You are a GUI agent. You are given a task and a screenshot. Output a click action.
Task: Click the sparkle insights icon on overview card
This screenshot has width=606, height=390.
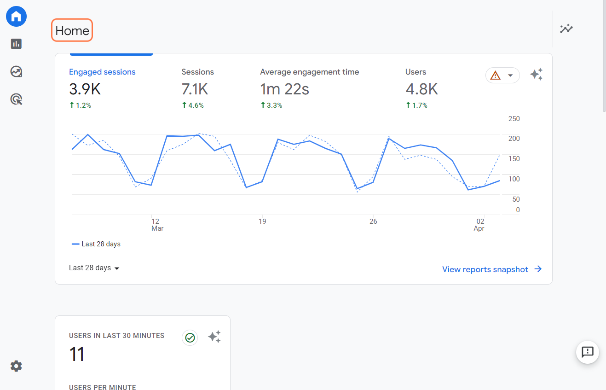(537, 75)
